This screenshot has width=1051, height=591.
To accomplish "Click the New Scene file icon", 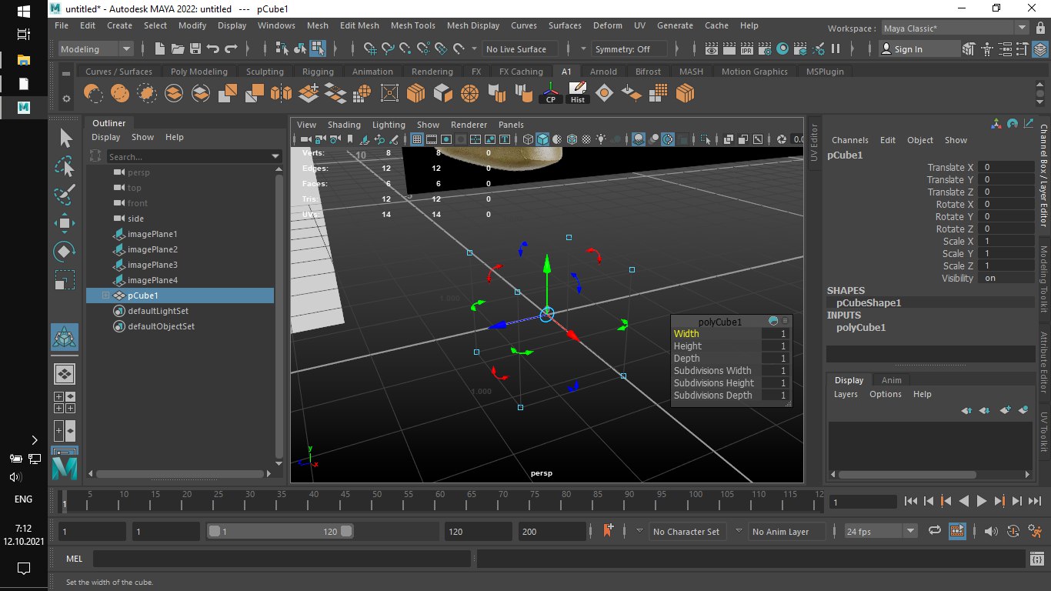I will (x=160, y=48).
